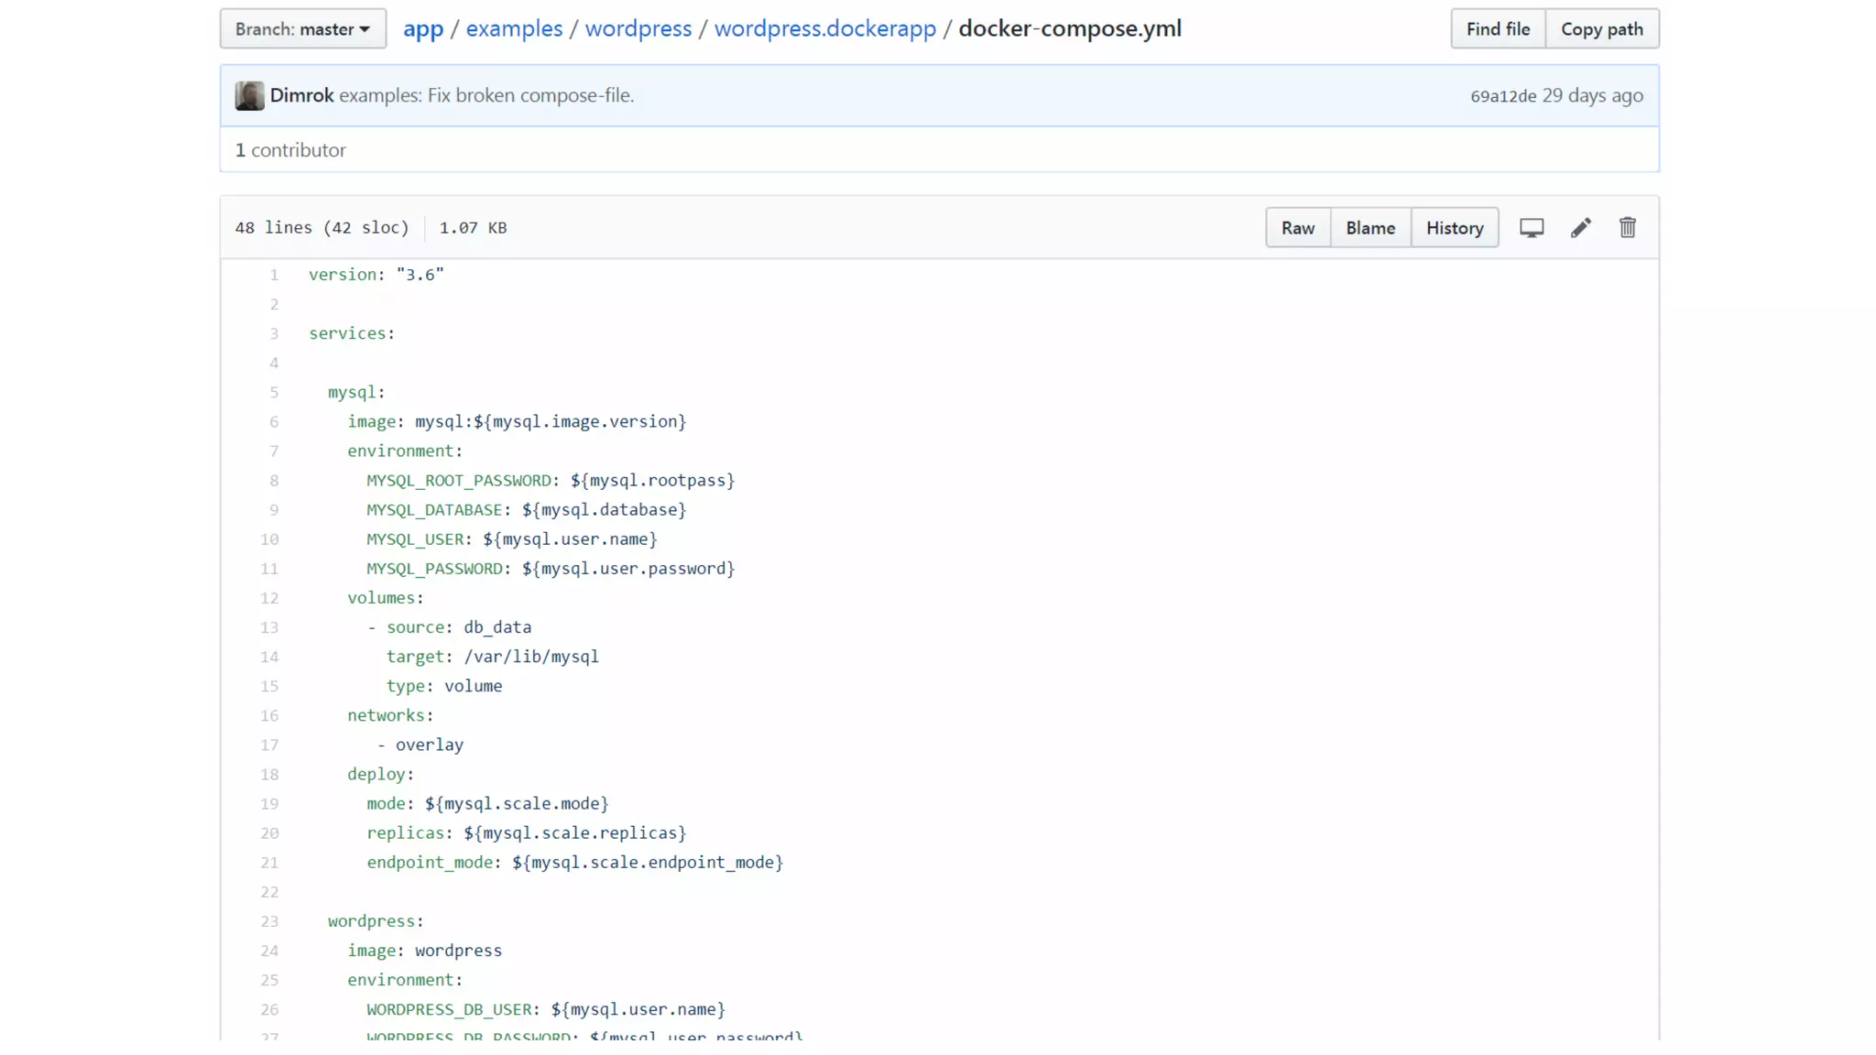The height and width of the screenshot is (1055, 1876).
Task: Open the Branch: master dropdown
Action: click(x=302, y=28)
